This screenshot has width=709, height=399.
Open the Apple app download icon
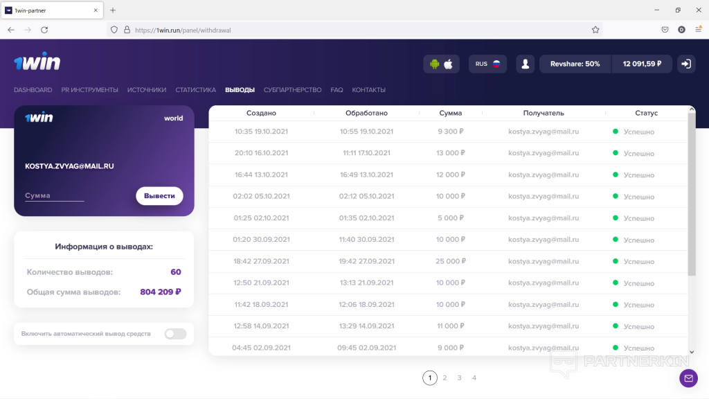(x=448, y=64)
